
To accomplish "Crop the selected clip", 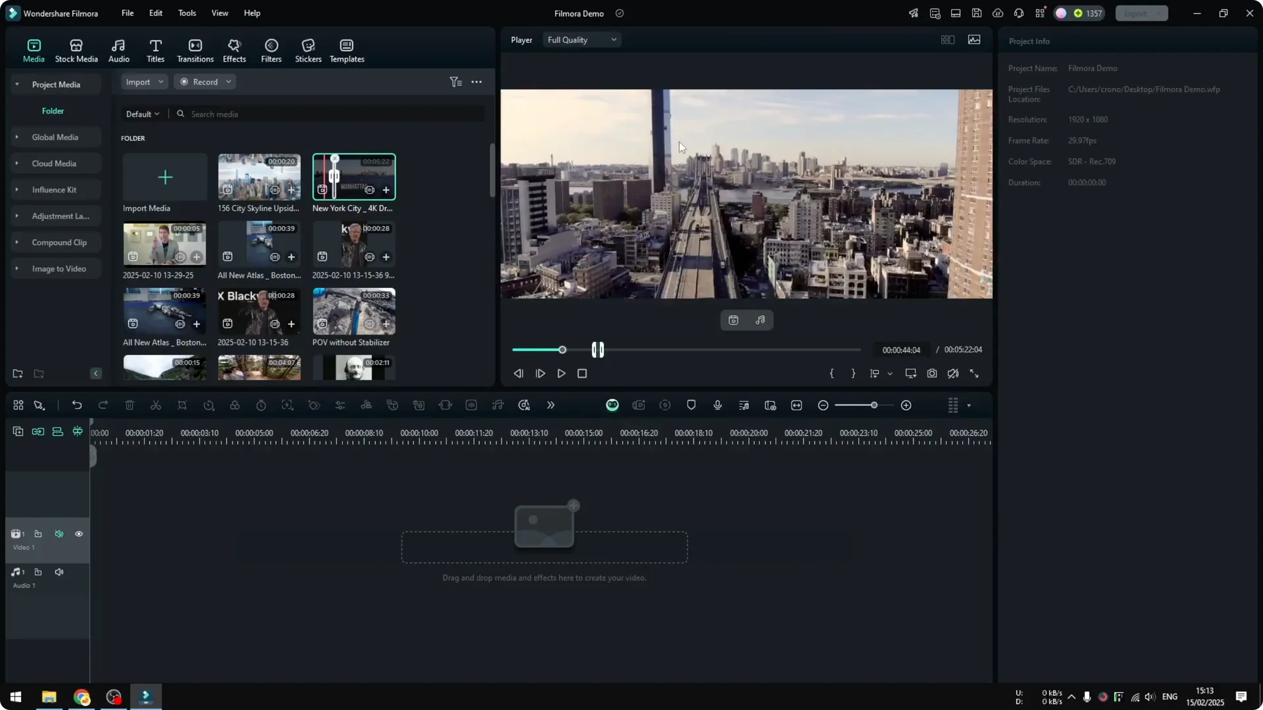I will tap(182, 405).
